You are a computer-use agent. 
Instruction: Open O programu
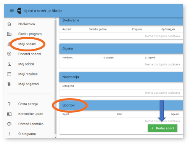(x=27, y=134)
